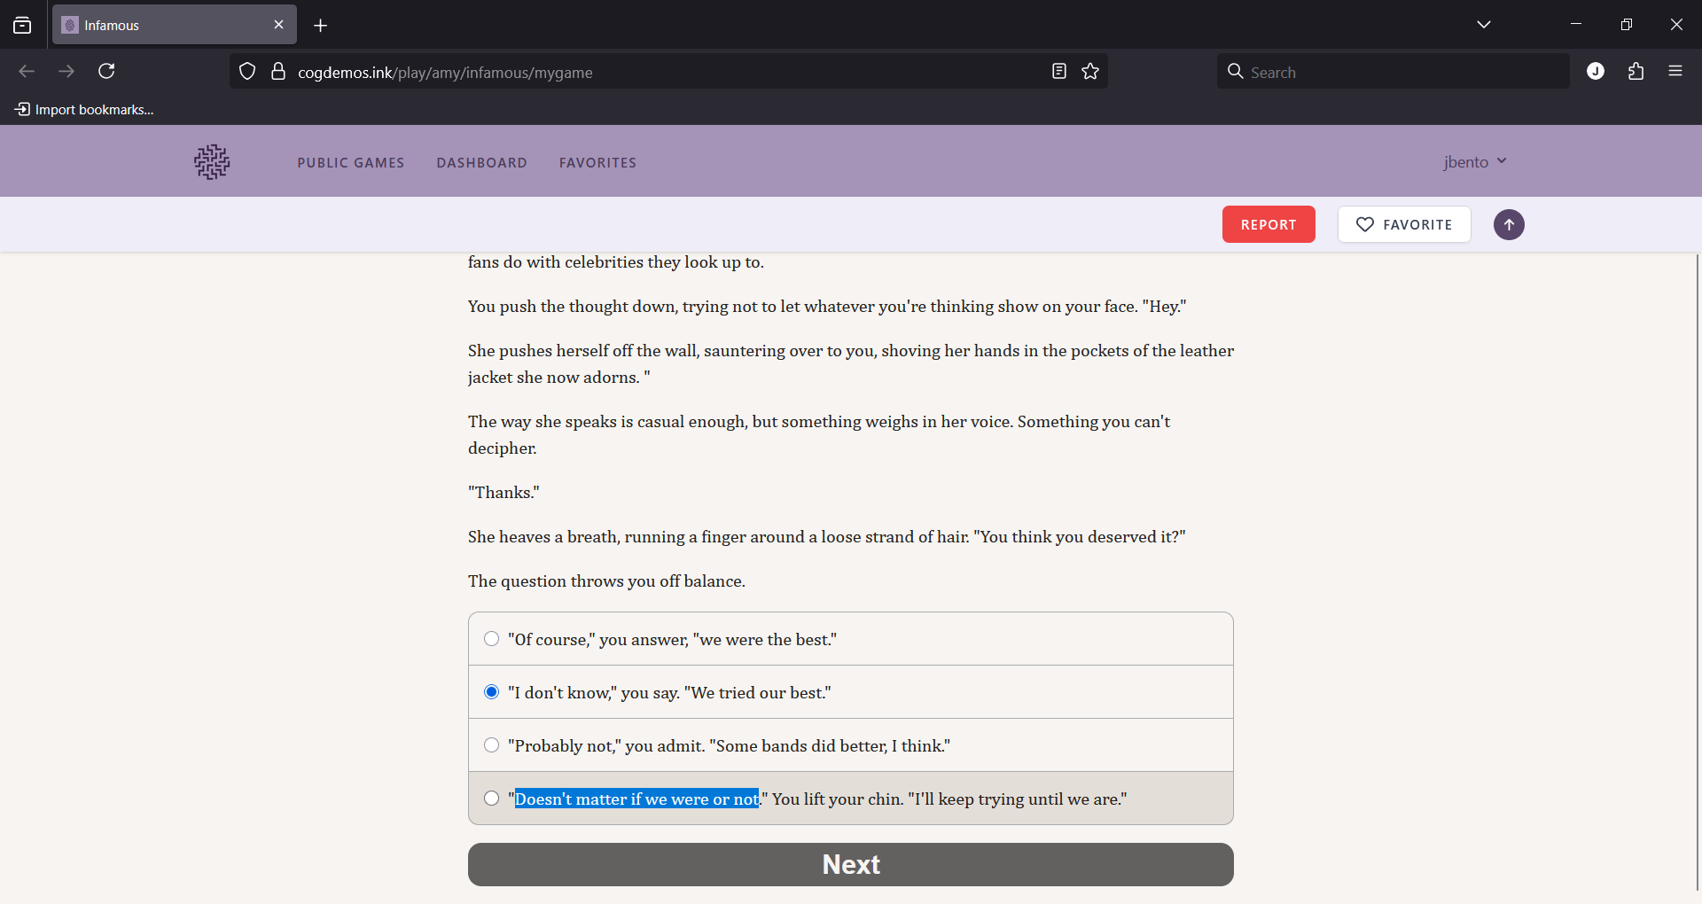Screen dimensions: 1702x904
Task: Open the account profile icon
Action: pyautogui.click(x=1596, y=71)
